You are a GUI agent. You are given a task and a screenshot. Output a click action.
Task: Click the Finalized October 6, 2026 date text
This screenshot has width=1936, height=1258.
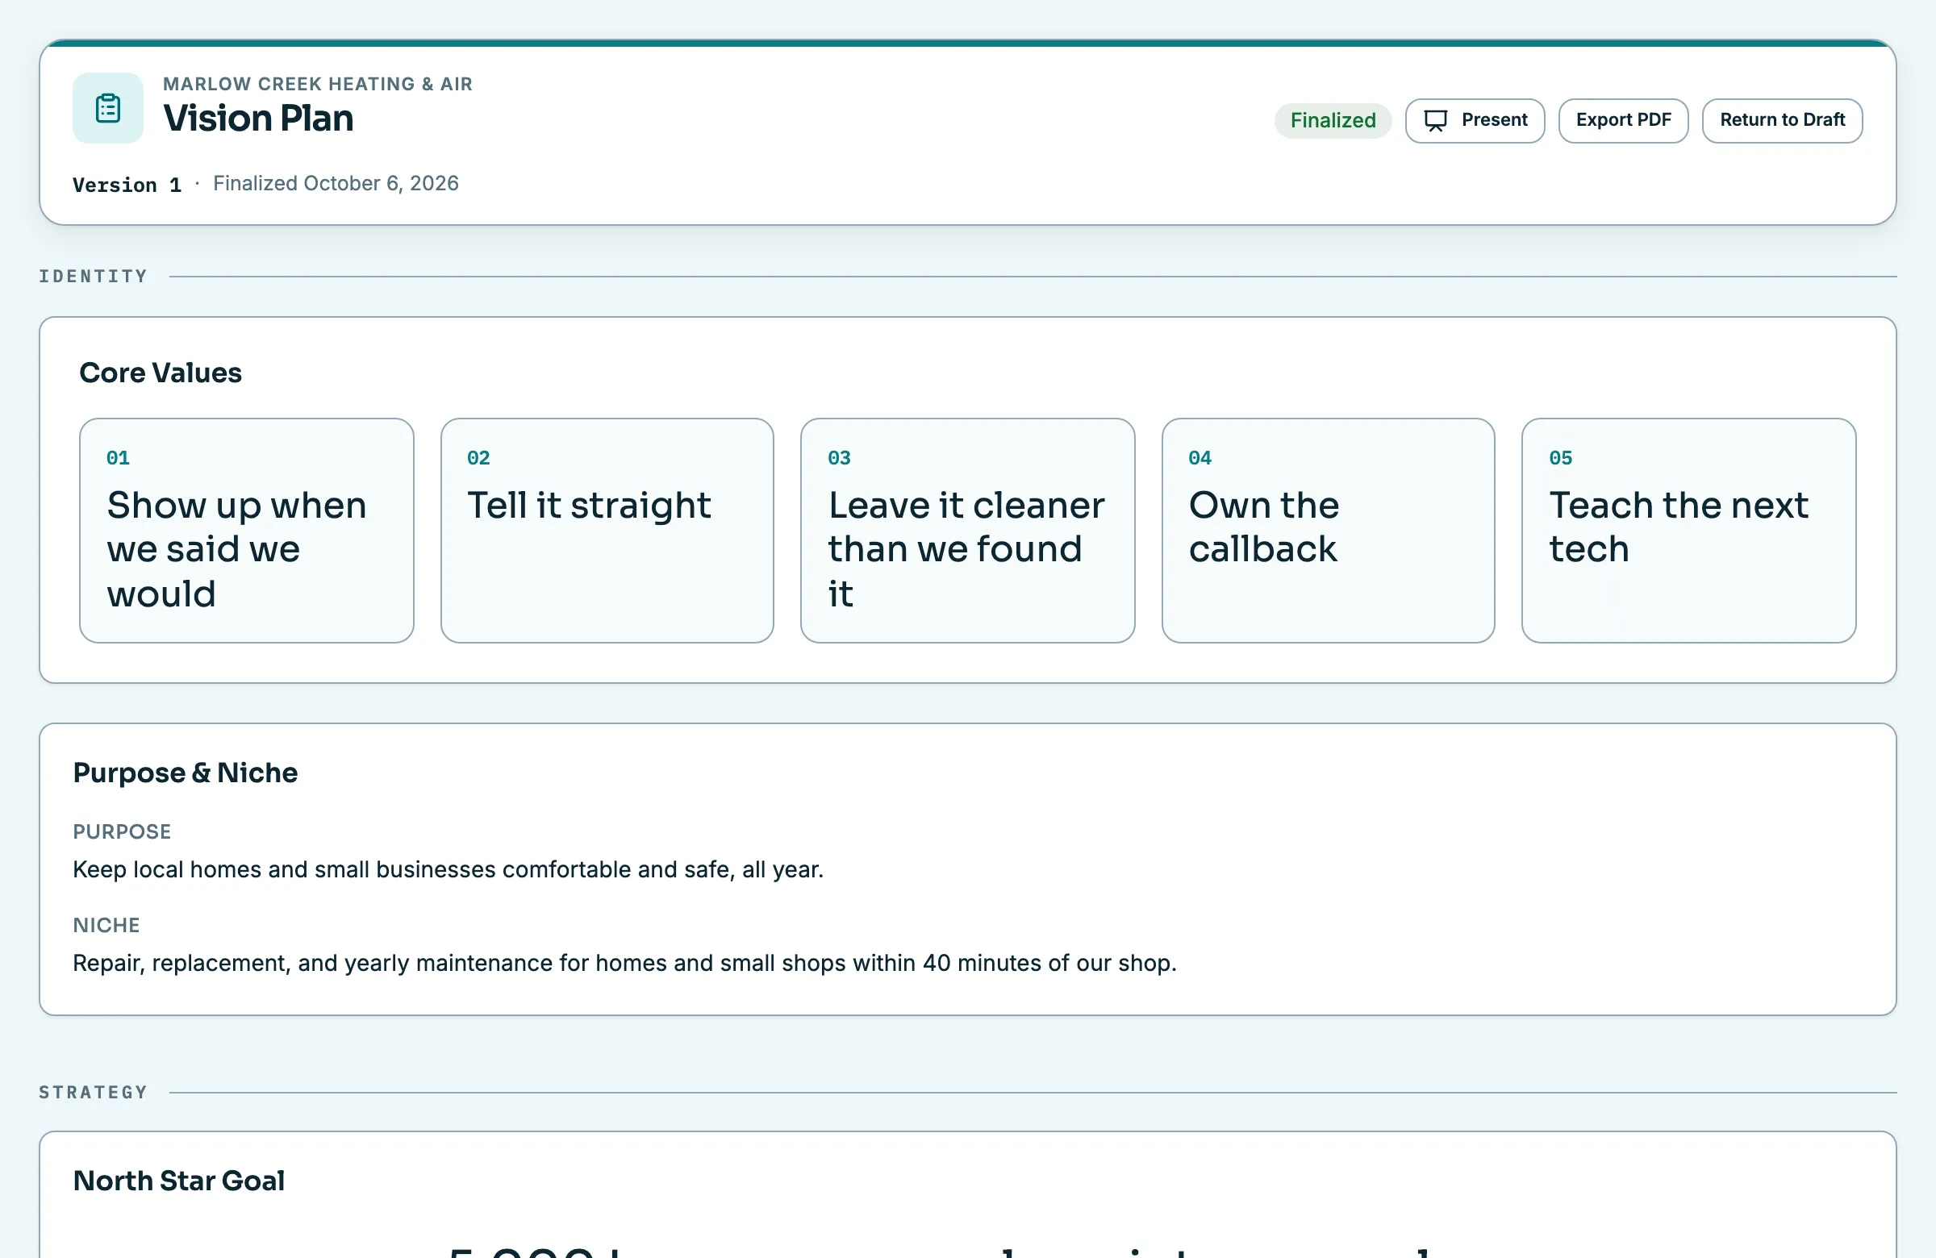click(336, 183)
